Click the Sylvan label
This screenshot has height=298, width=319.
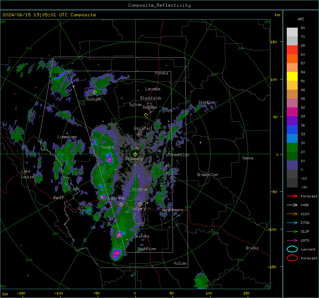pyautogui.click(x=135, y=105)
